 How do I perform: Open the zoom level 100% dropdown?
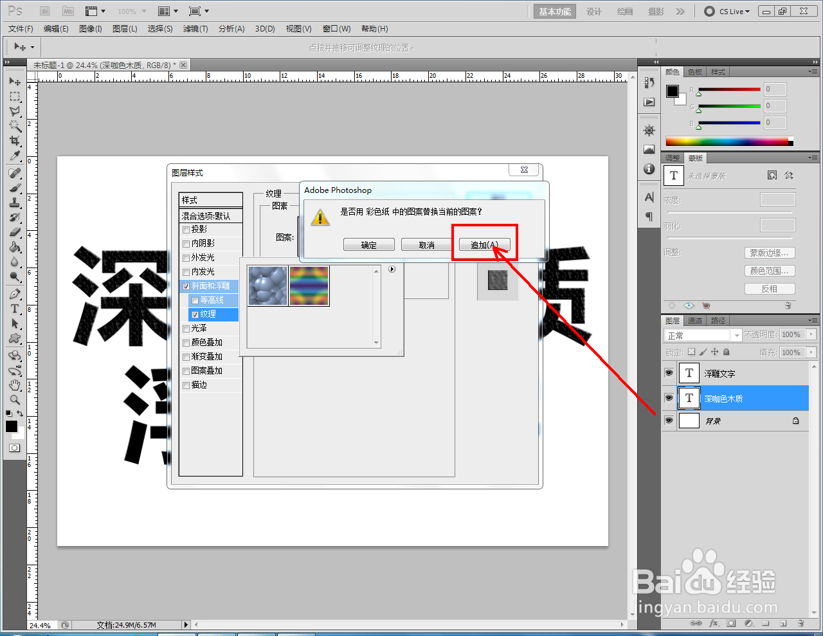click(132, 12)
